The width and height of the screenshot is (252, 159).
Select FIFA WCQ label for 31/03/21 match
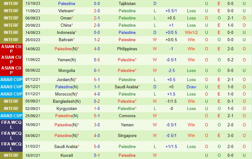[11, 146]
